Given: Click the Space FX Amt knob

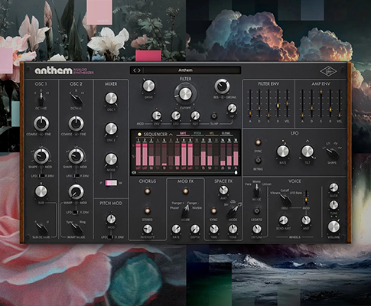Looking at the screenshot, I should pos(223,190).
